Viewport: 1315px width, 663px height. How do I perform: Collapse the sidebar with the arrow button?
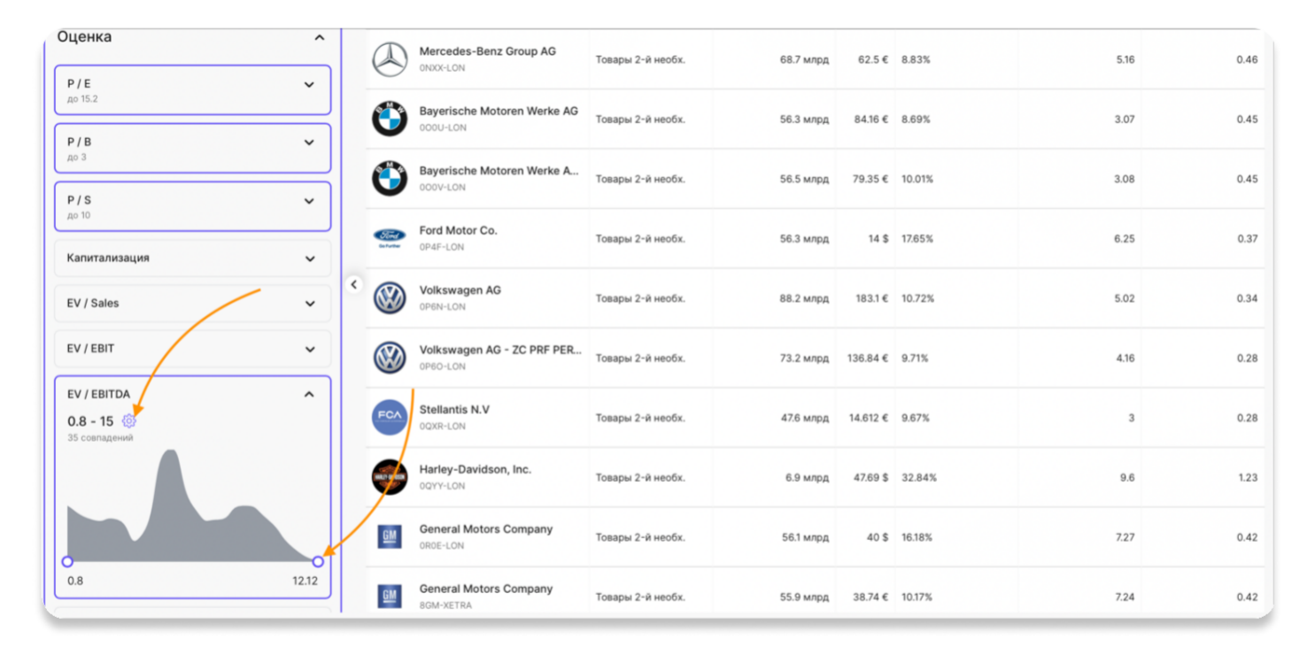pyautogui.click(x=353, y=285)
